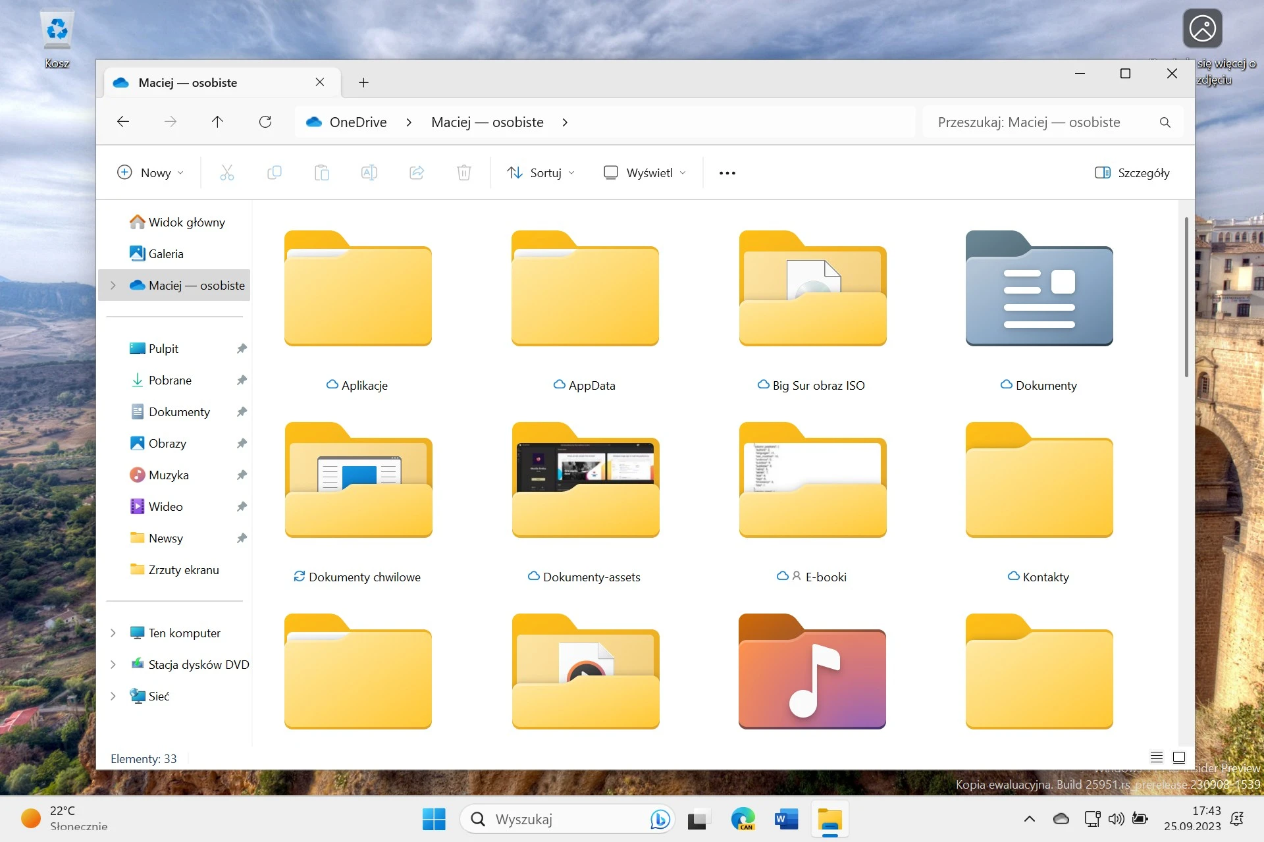Click the Share icon in toolbar

417,172
